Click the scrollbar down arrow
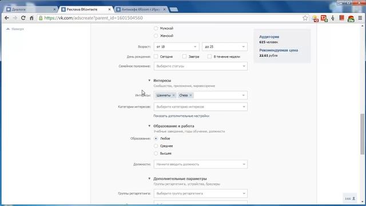Screen dimensions: 366x206 (362, 202)
